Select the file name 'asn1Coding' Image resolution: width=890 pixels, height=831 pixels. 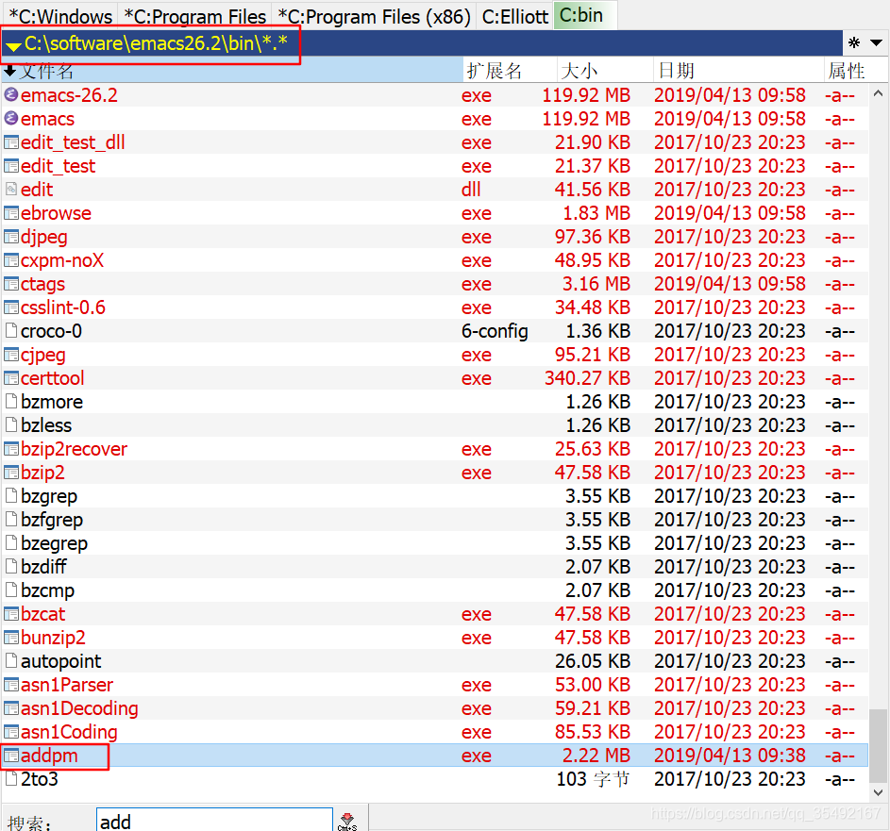tap(69, 732)
